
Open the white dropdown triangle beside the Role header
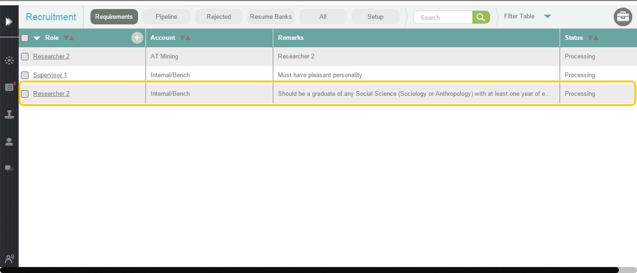(37, 38)
